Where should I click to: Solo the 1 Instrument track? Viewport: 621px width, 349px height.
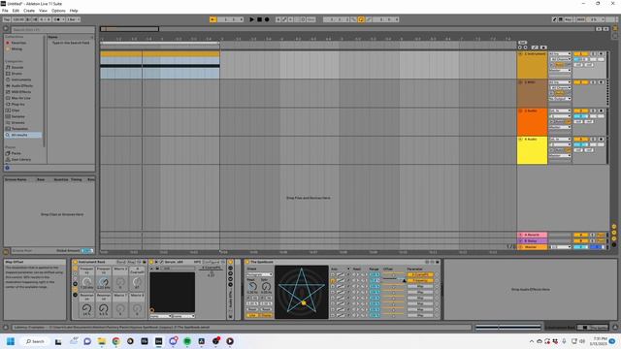[593, 54]
